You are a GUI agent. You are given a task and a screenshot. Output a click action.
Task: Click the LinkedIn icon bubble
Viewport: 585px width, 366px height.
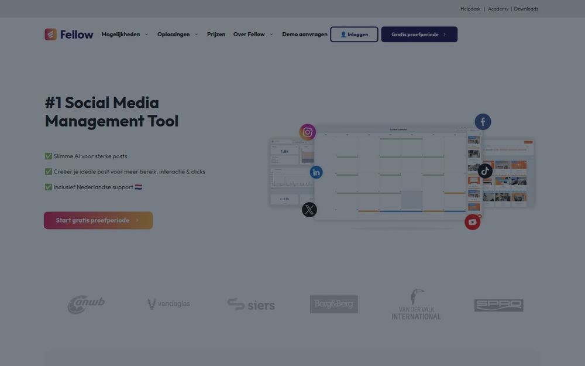(x=316, y=172)
